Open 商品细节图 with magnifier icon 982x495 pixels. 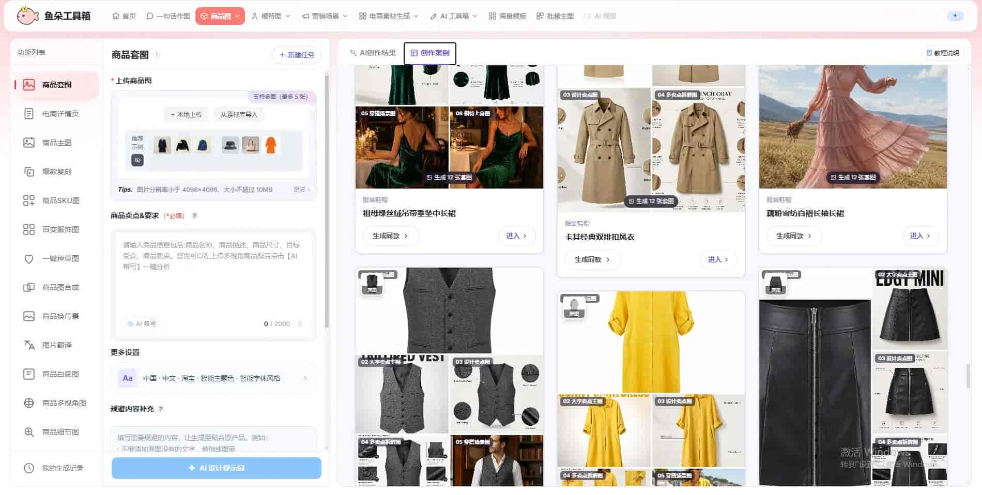coord(56,432)
